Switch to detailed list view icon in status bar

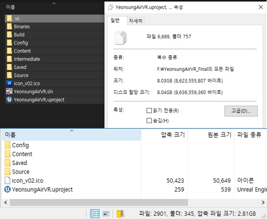coord(95,214)
